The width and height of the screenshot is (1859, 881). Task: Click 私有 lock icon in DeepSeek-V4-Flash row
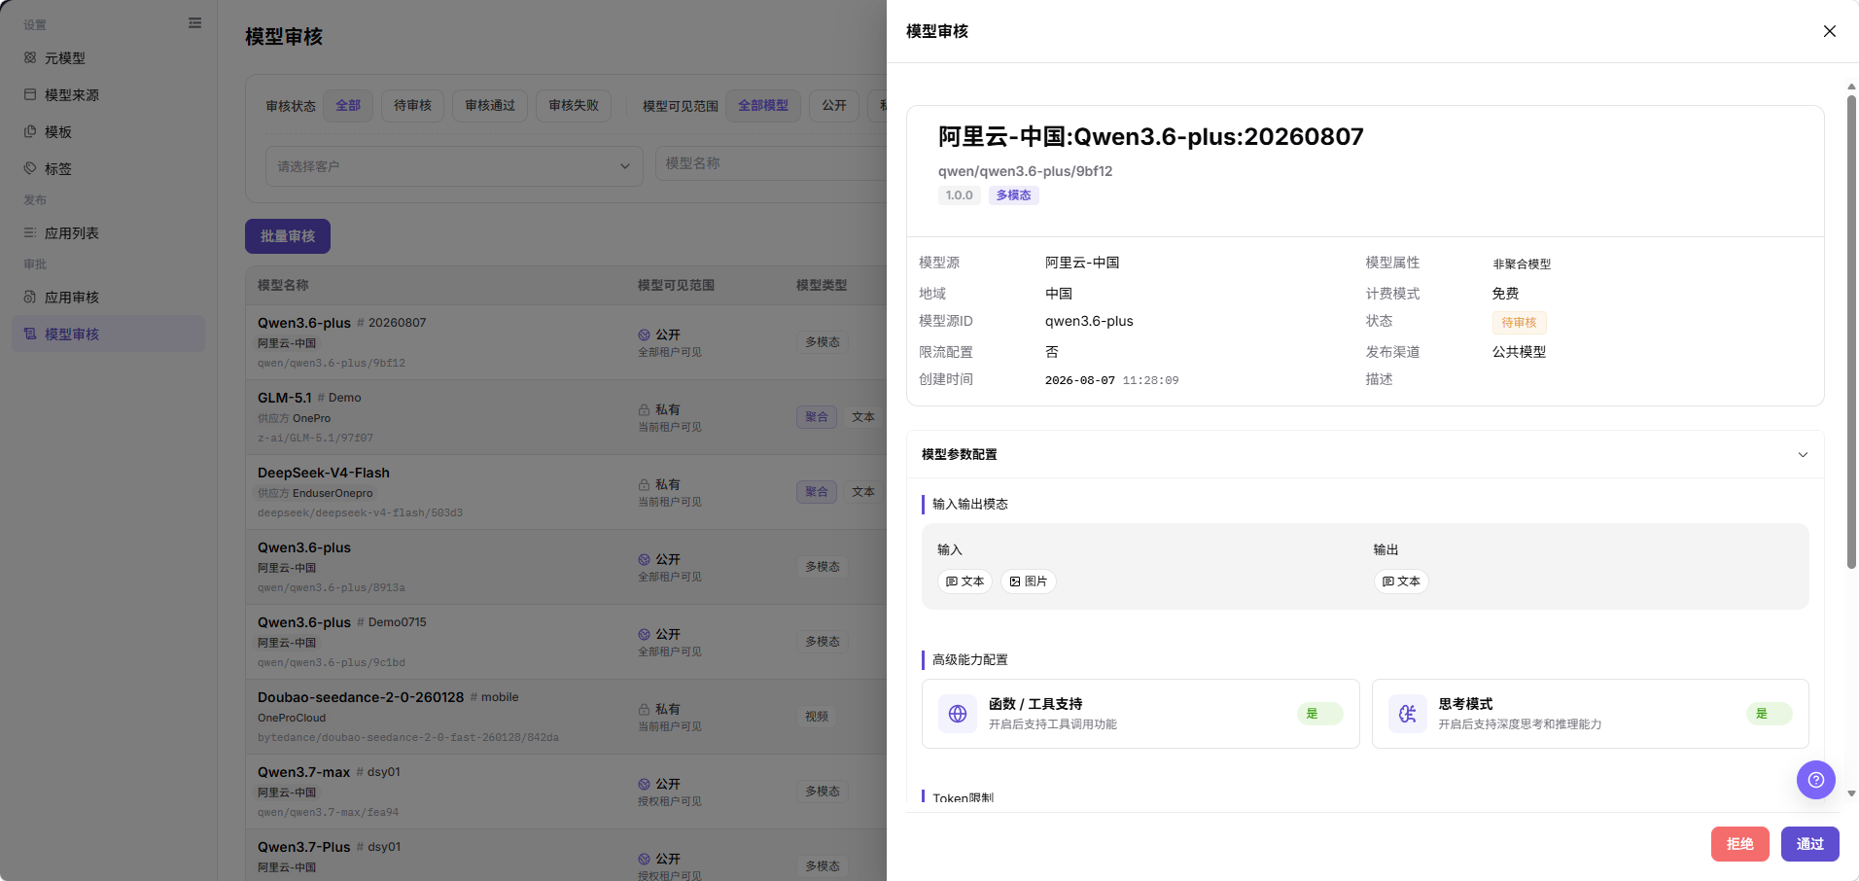[x=644, y=484]
